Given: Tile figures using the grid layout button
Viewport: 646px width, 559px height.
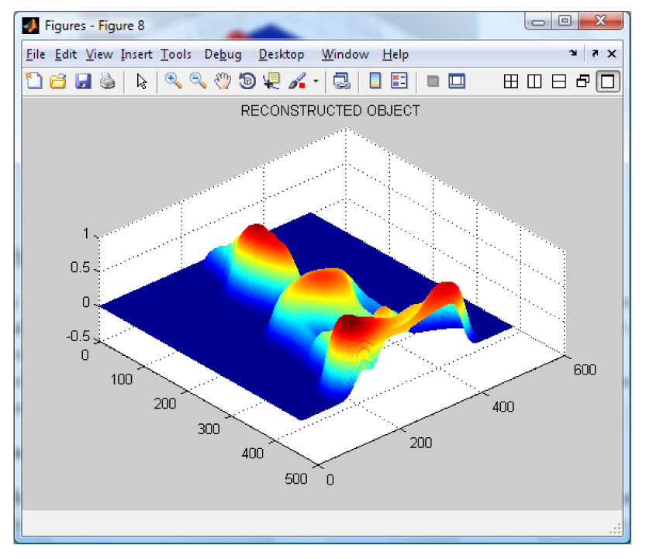Looking at the screenshot, I should pyautogui.click(x=511, y=81).
